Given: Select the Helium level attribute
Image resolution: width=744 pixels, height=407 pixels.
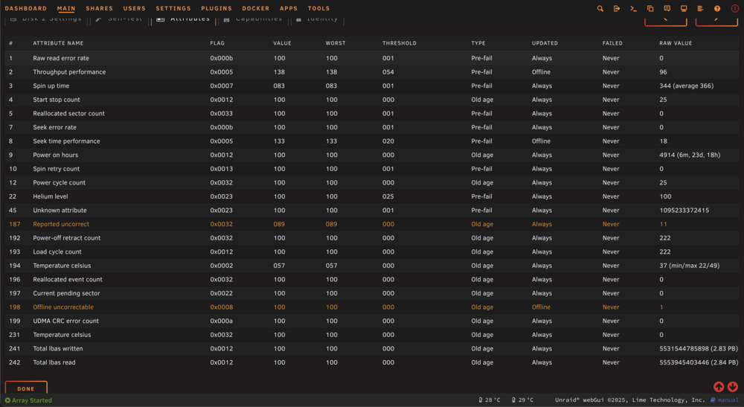Looking at the screenshot, I should coord(51,196).
